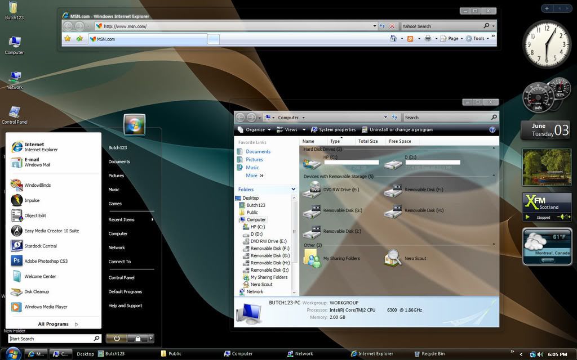This screenshot has width=577, height=360.
Task: Expand More favorite links
Action: pyautogui.click(x=255, y=175)
